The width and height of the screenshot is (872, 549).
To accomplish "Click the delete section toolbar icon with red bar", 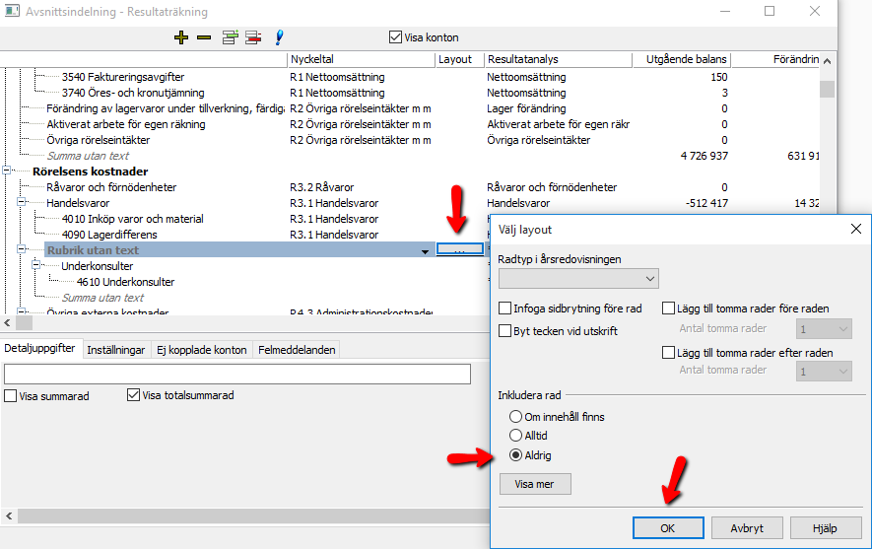I will point(253,37).
